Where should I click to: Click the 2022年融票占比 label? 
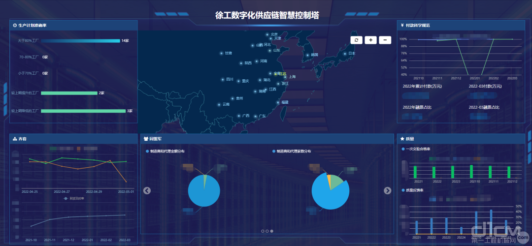417,107
